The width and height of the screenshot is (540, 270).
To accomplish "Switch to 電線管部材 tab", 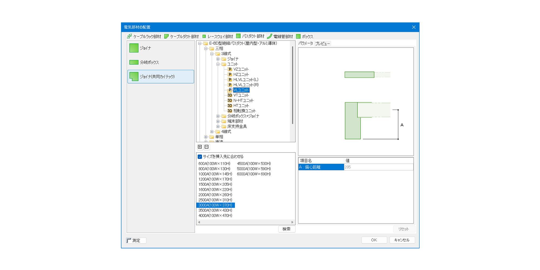I will tap(280, 36).
